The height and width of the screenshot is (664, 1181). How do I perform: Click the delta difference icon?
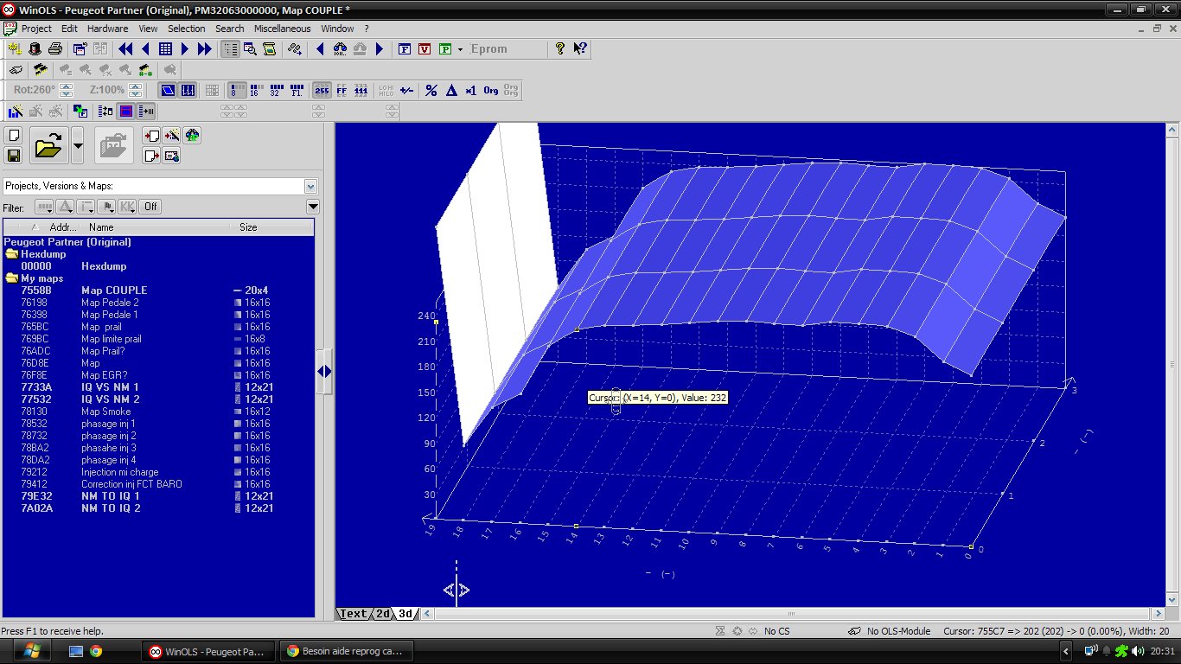pyautogui.click(x=450, y=91)
